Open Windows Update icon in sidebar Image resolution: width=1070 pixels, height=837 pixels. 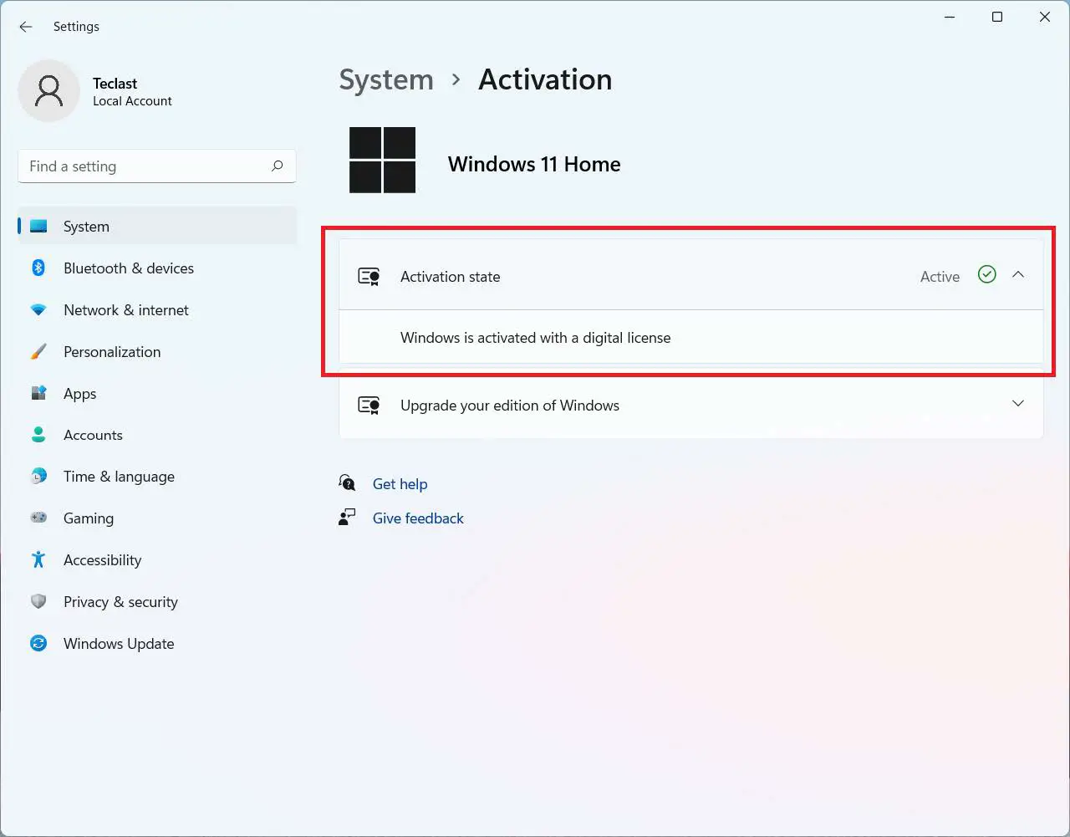pyautogui.click(x=38, y=644)
